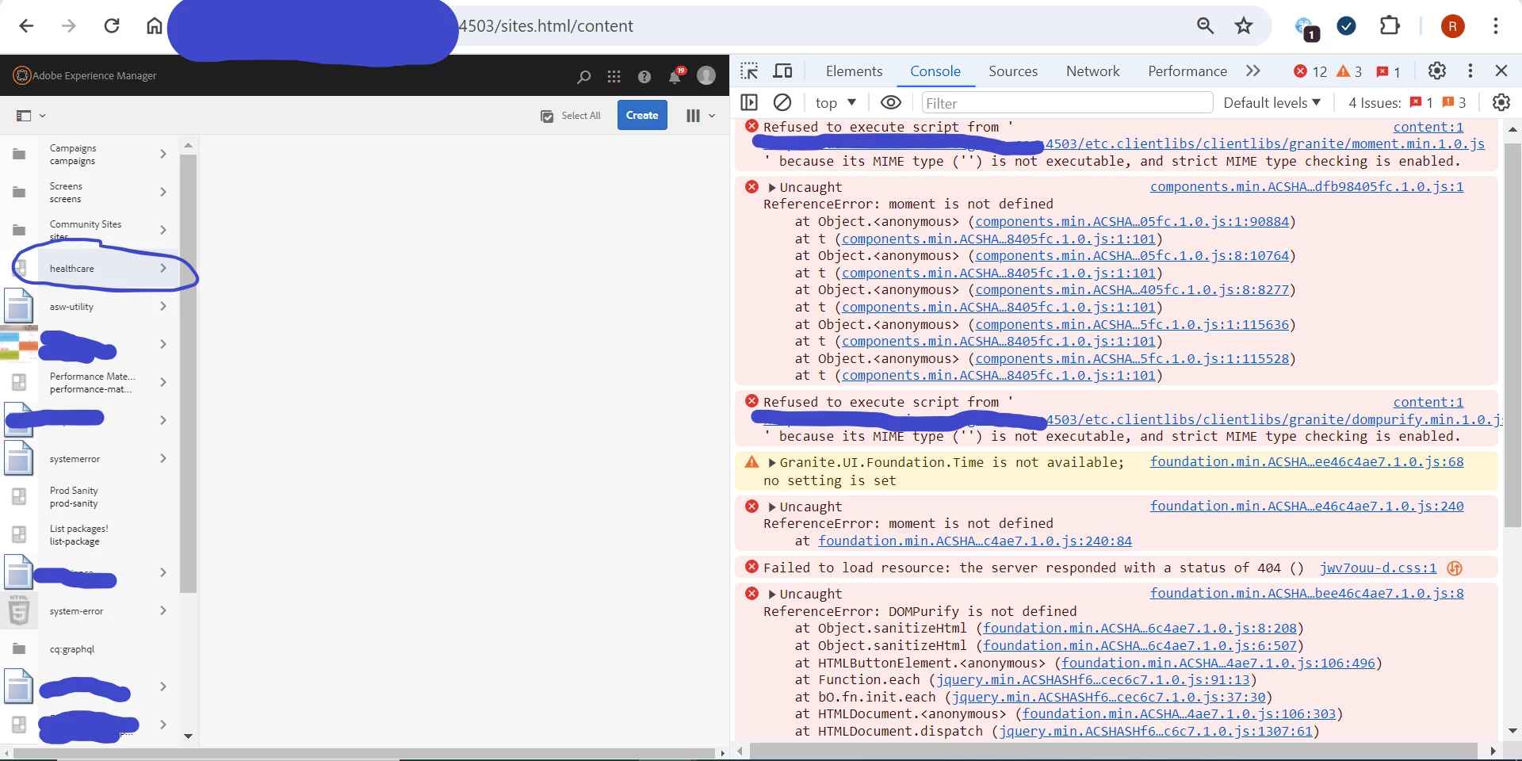The width and height of the screenshot is (1522, 761).
Task: Switch to the Console tab
Action: (x=935, y=71)
